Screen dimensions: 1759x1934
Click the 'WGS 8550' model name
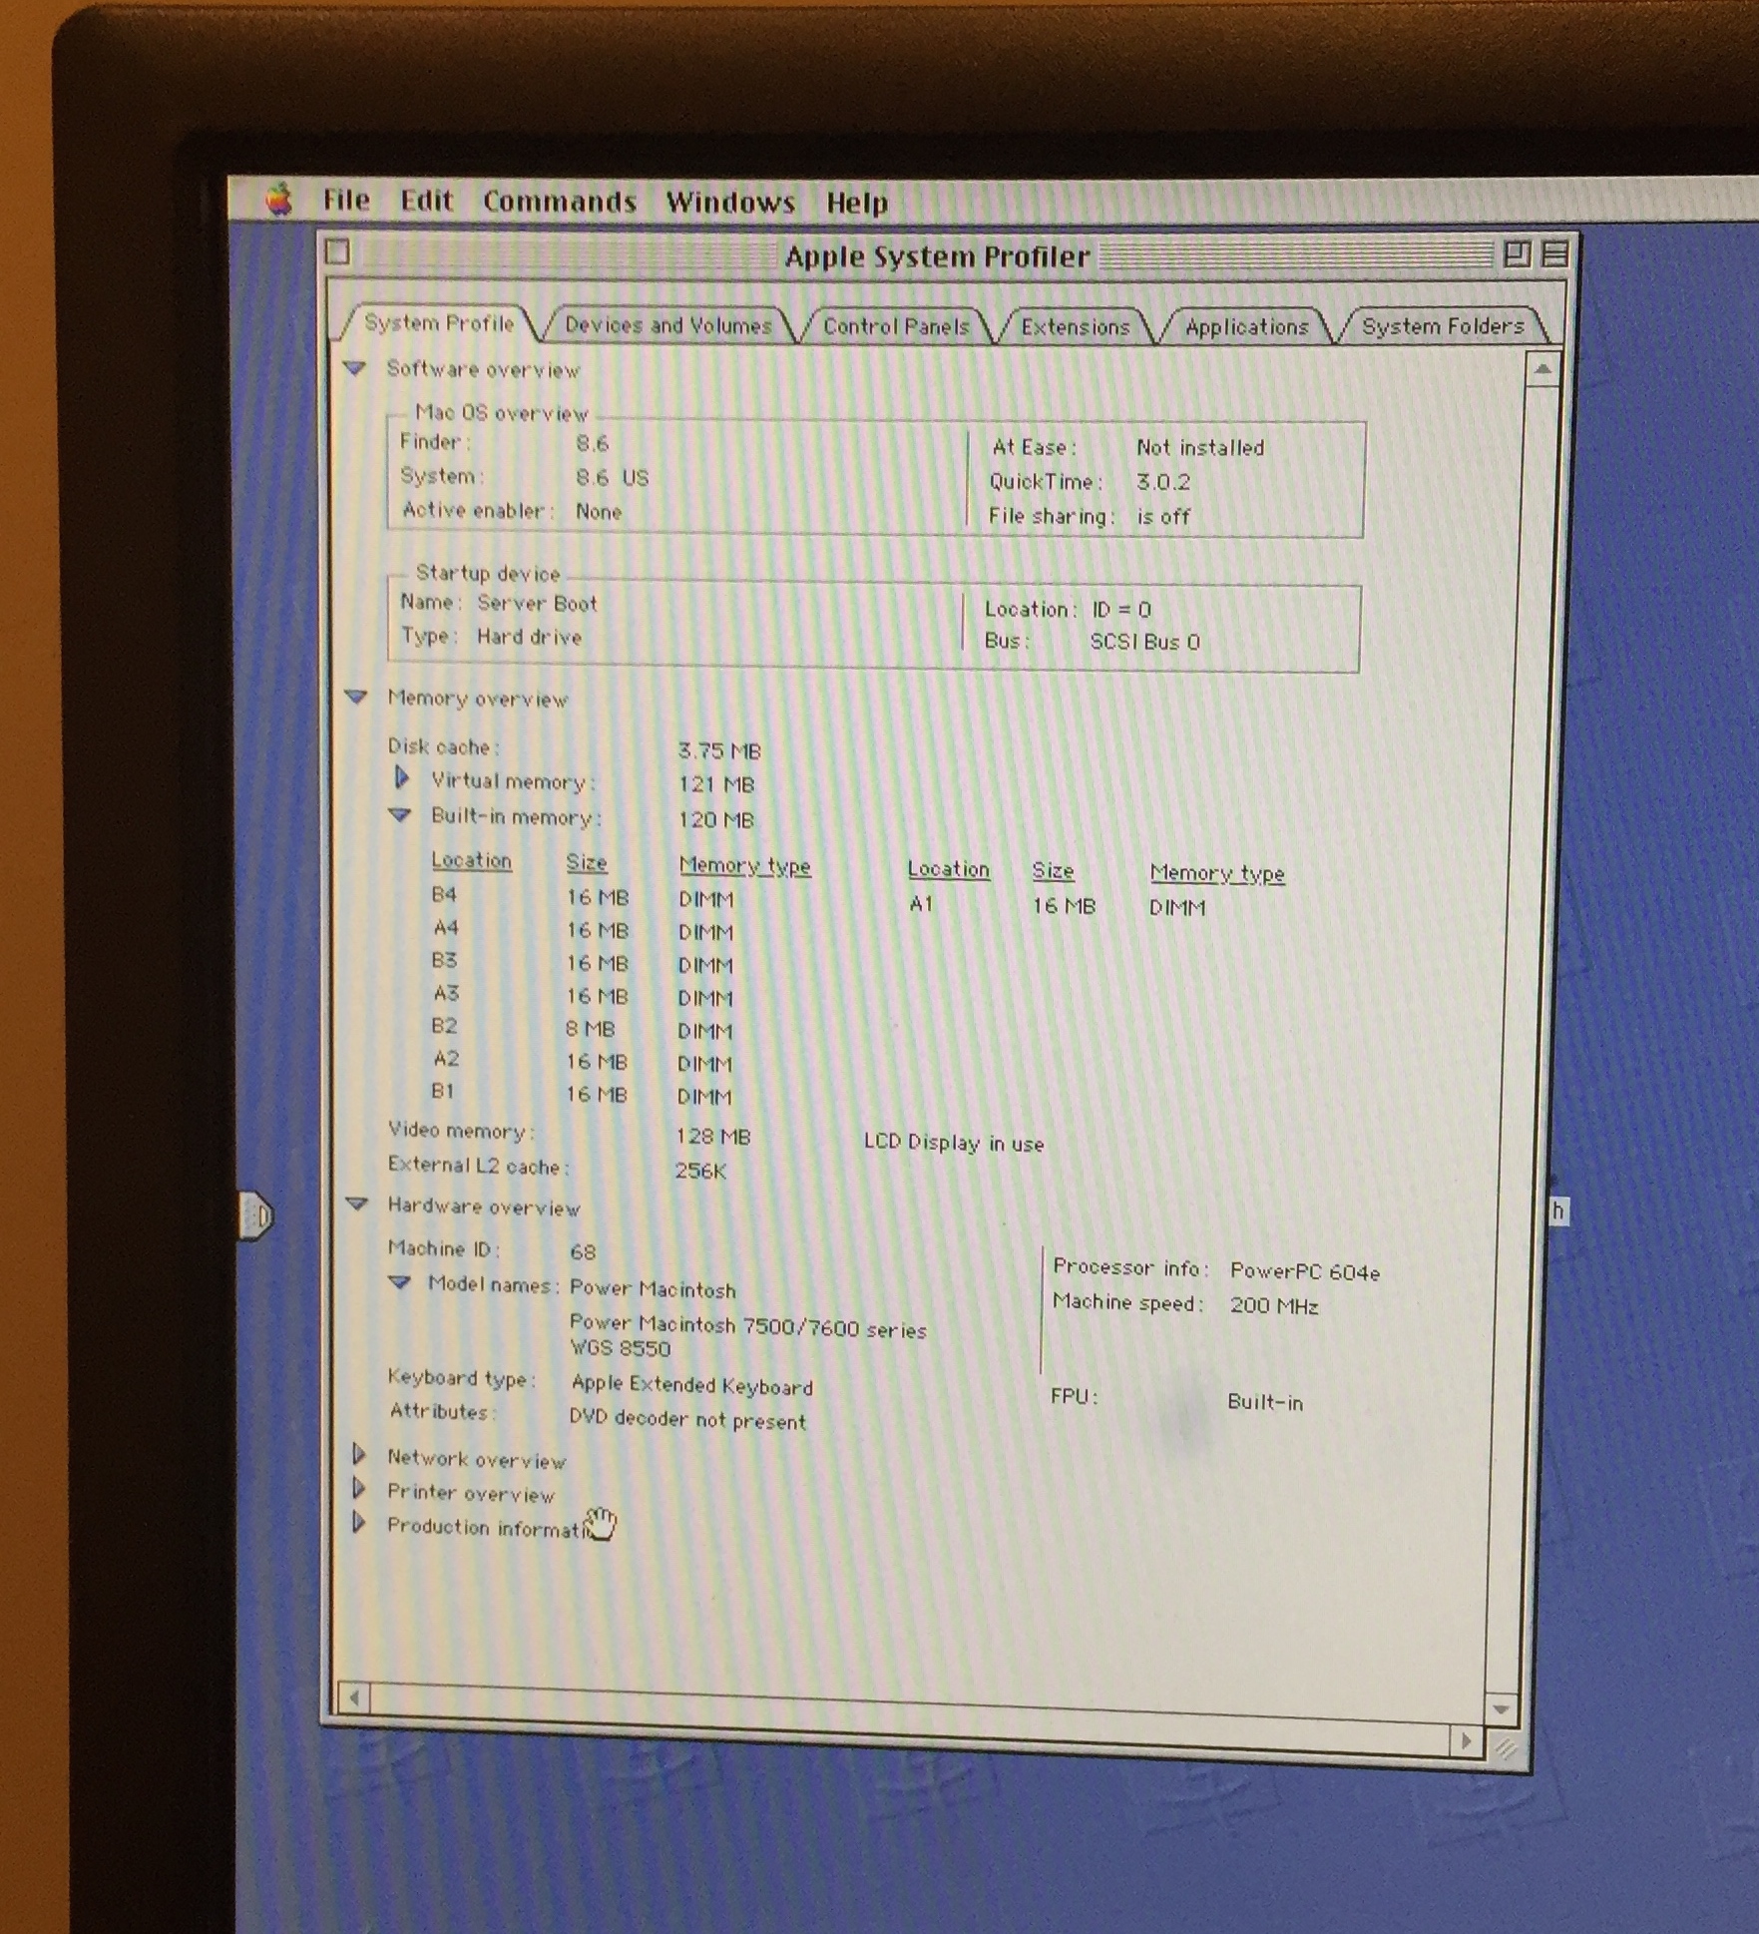click(620, 1349)
